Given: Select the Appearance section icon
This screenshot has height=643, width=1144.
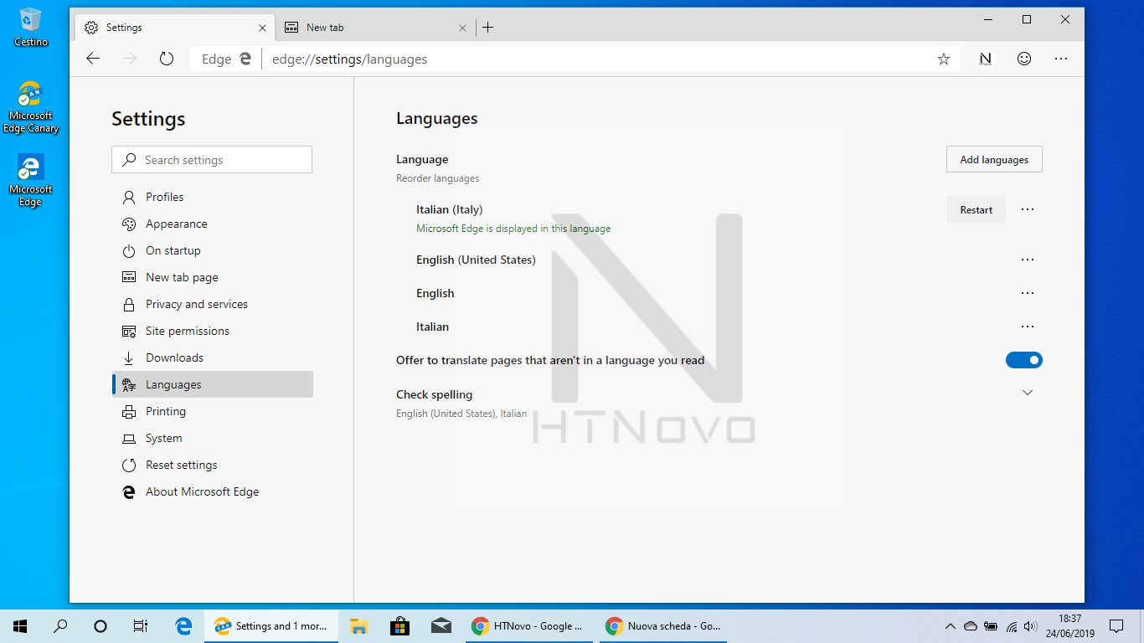Looking at the screenshot, I should click(128, 224).
